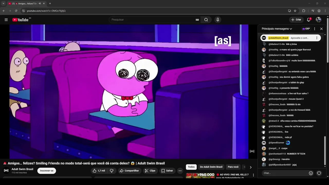The height and width of the screenshot is (185, 329).
Task: Open notifications bell
Action: pos(309,20)
